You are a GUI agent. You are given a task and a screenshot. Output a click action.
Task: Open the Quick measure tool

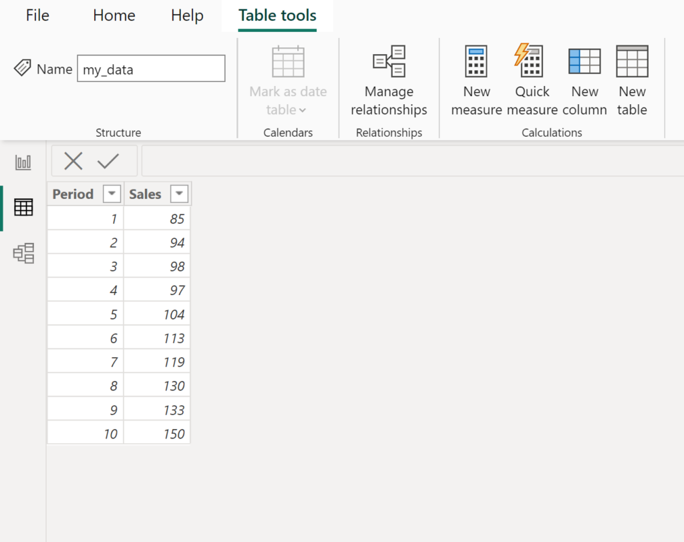pyautogui.click(x=531, y=80)
